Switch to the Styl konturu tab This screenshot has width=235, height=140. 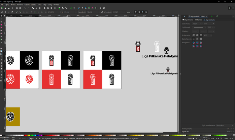[209, 20]
